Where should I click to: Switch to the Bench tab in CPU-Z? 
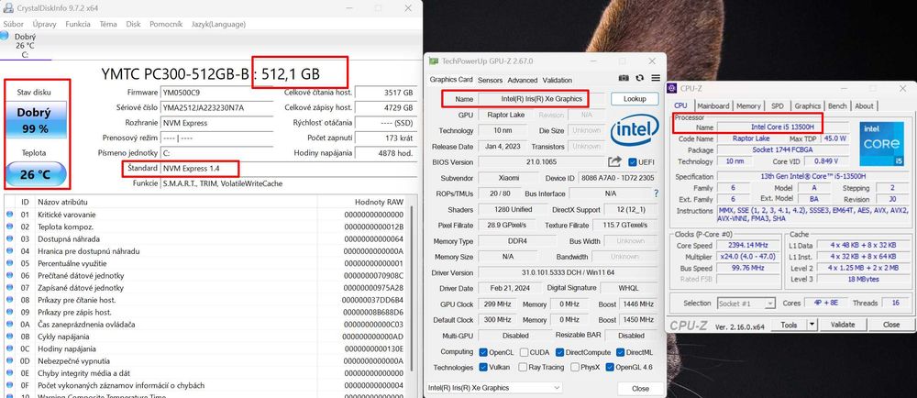coord(837,106)
